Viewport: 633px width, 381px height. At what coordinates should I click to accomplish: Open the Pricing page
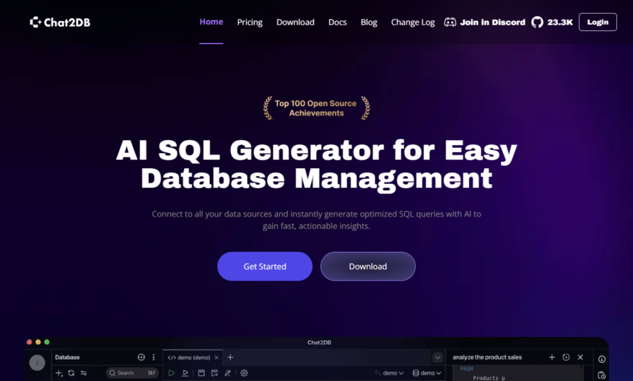tap(250, 22)
